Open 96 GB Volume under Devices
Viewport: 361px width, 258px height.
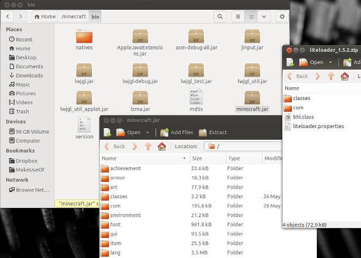tap(29, 132)
